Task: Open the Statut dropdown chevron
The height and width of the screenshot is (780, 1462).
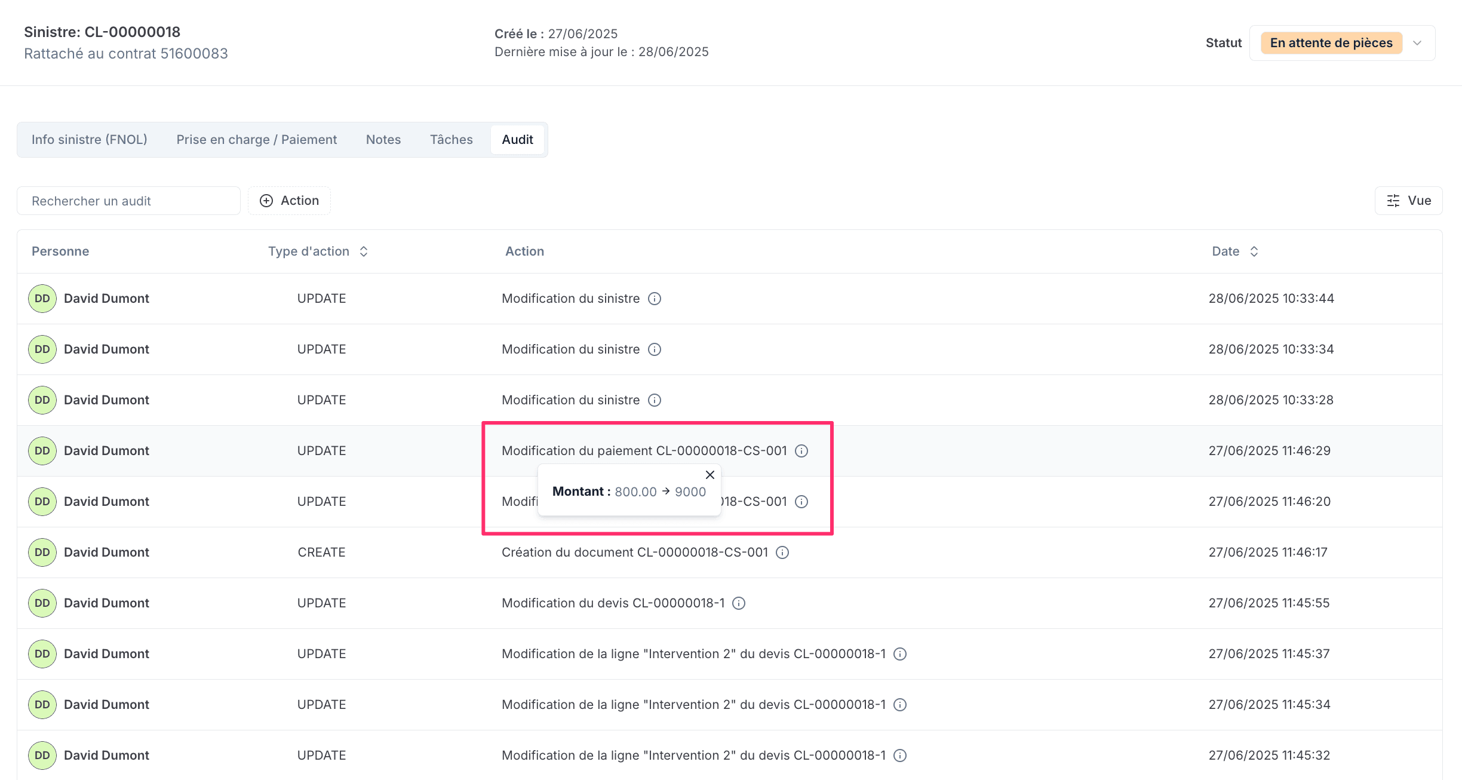Action: pyautogui.click(x=1417, y=43)
